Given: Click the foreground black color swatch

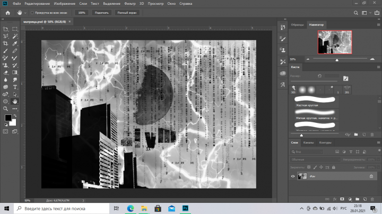Looking at the screenshot, I should [8, 118].
